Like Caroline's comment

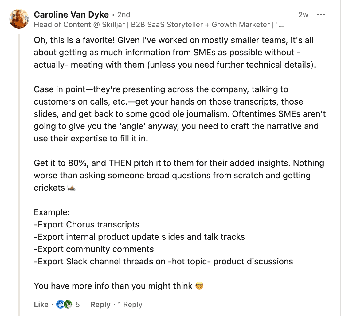click(x=41, y=305)
